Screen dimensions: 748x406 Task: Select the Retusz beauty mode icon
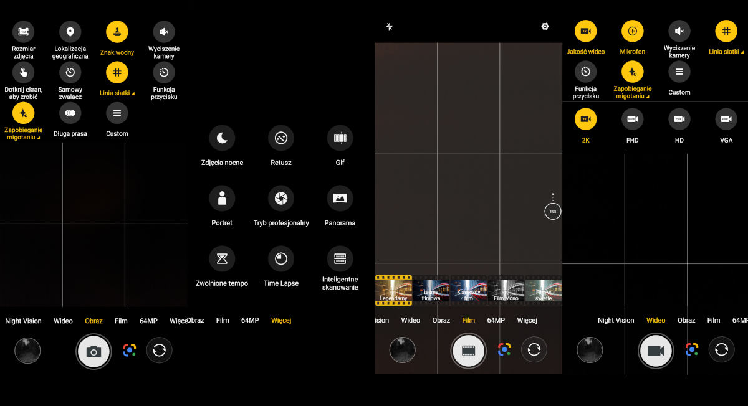pos(281,138)
